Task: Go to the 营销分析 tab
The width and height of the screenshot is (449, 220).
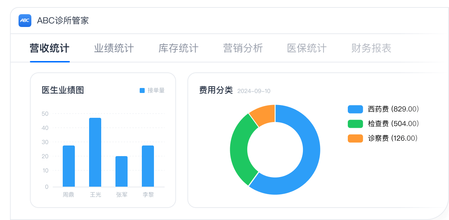Action: pyautogui.click(x=243, y=48)
